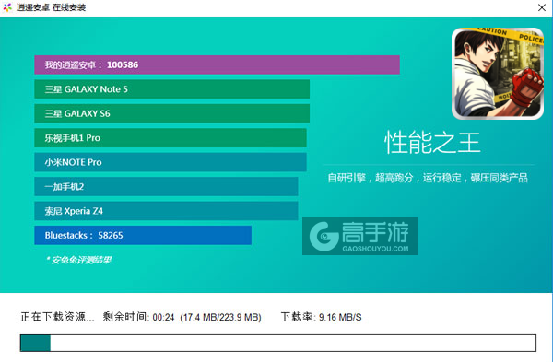Image resolution: width=553 pixels, height=362 pixels.
Task: Select the 一加手机2 bar
Action: (166, 186)
